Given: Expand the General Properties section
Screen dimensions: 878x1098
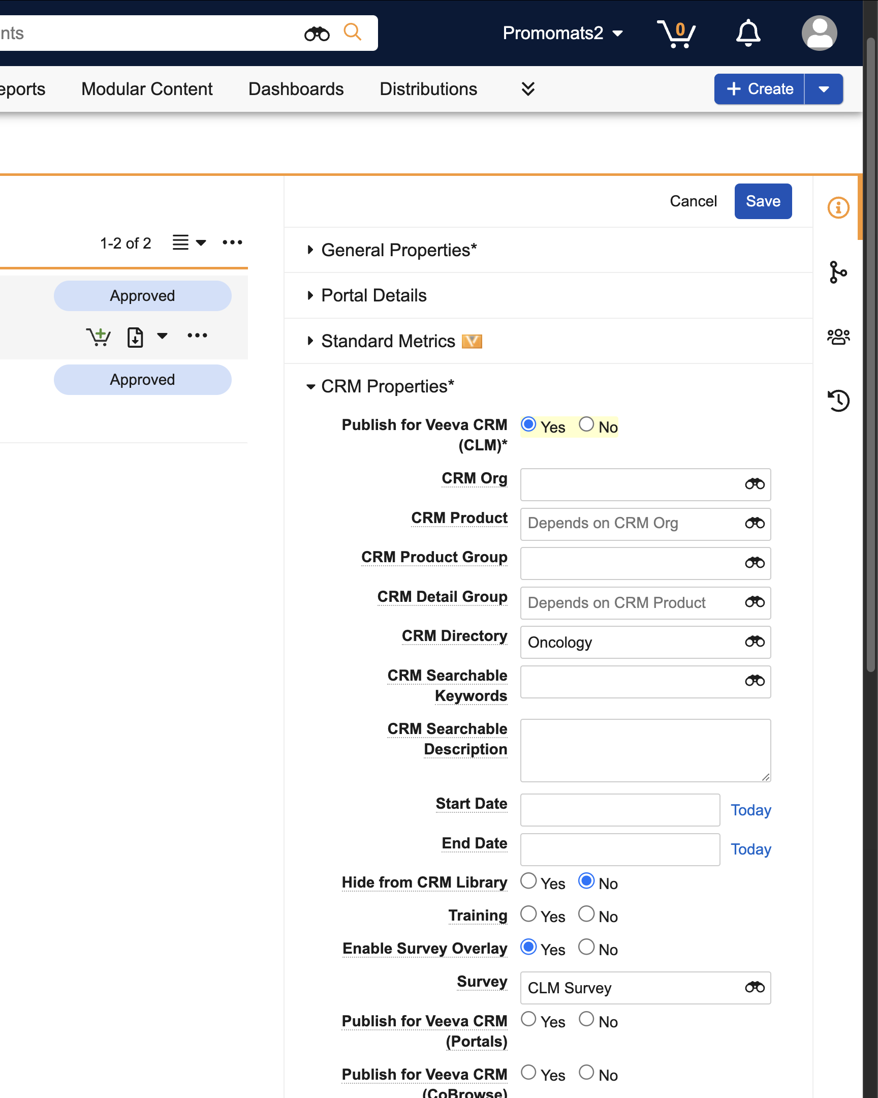Looking at the screenshot, I should pos(398,250).
